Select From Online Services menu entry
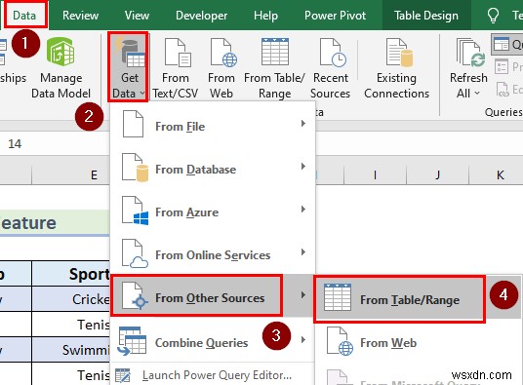This screenshot has height=385, width=523. (x=213, y=253)
